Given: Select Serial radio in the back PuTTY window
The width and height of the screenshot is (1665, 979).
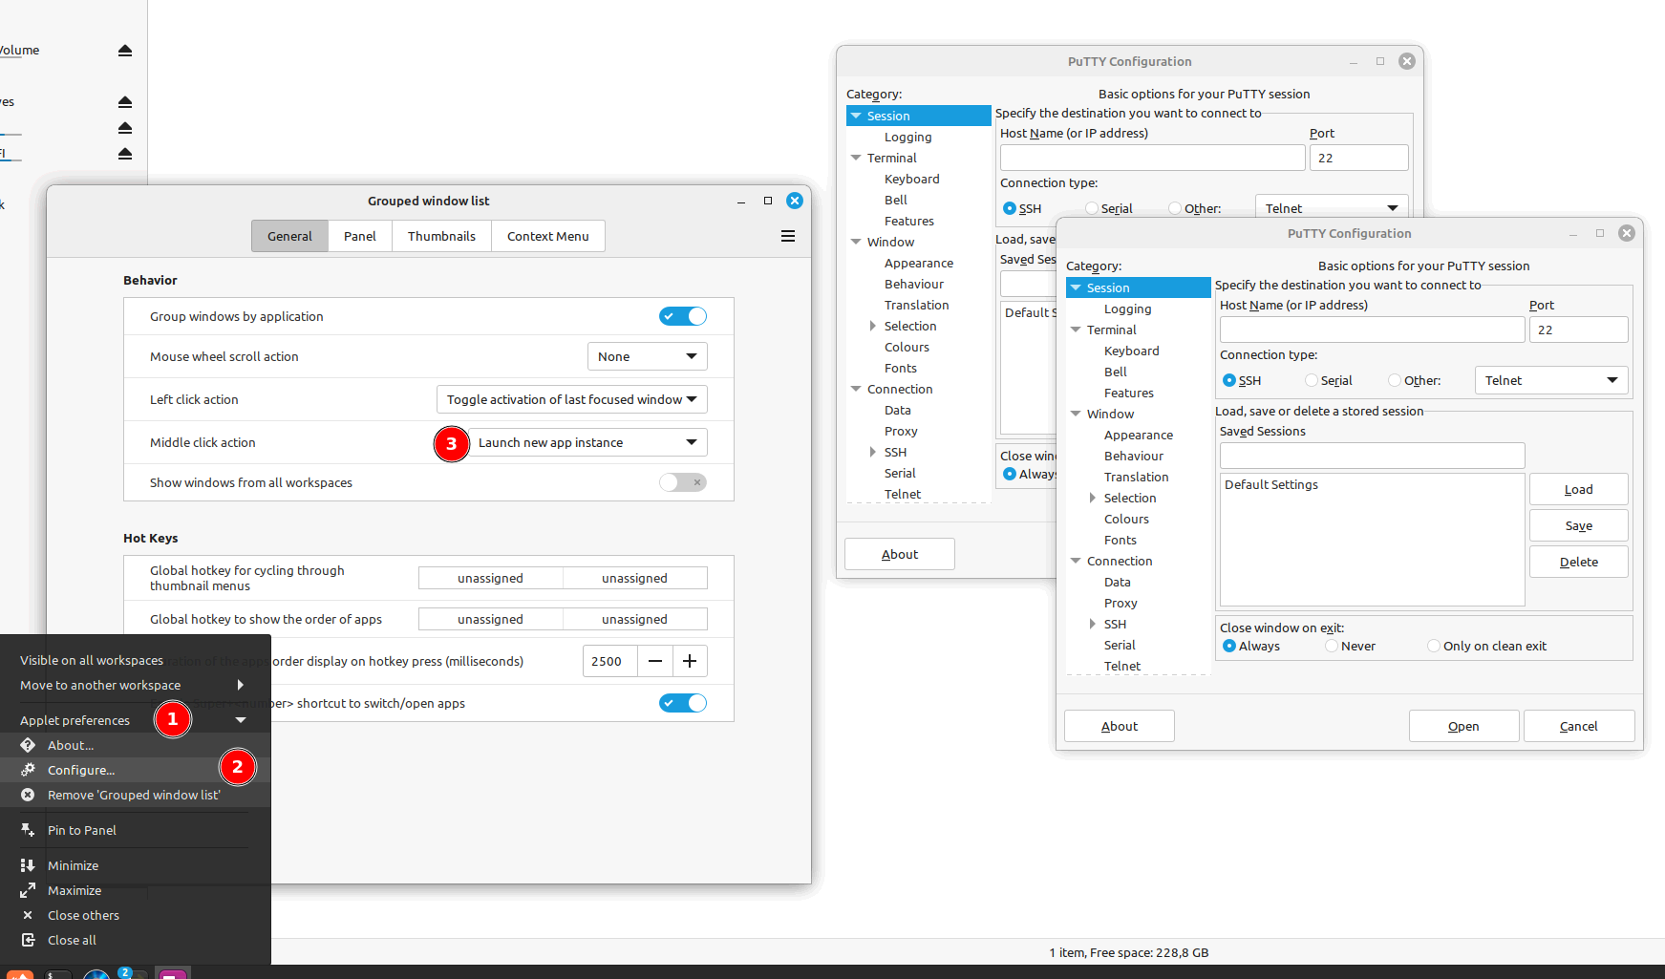Looking at the screenshot, I should coord(1092,208).
